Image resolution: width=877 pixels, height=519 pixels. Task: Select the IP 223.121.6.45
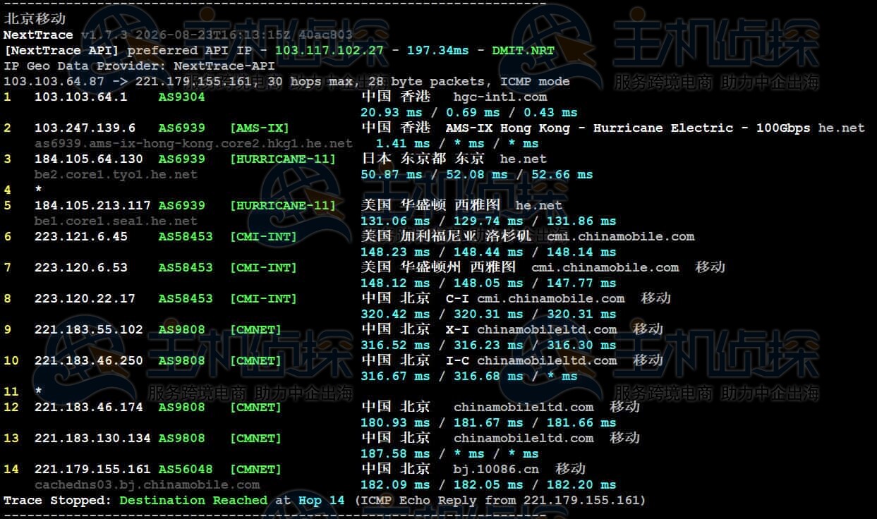point(81,236)
